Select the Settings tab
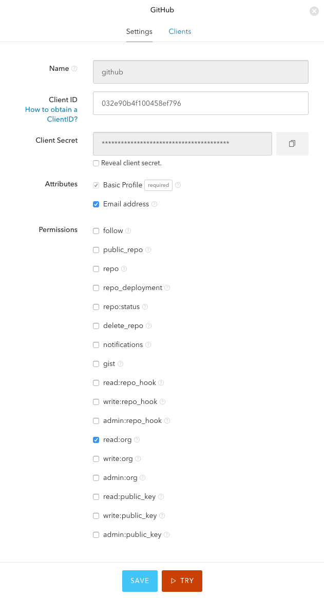Image resolution: width=324 pixels, height=598 pixels. [139, 31]
